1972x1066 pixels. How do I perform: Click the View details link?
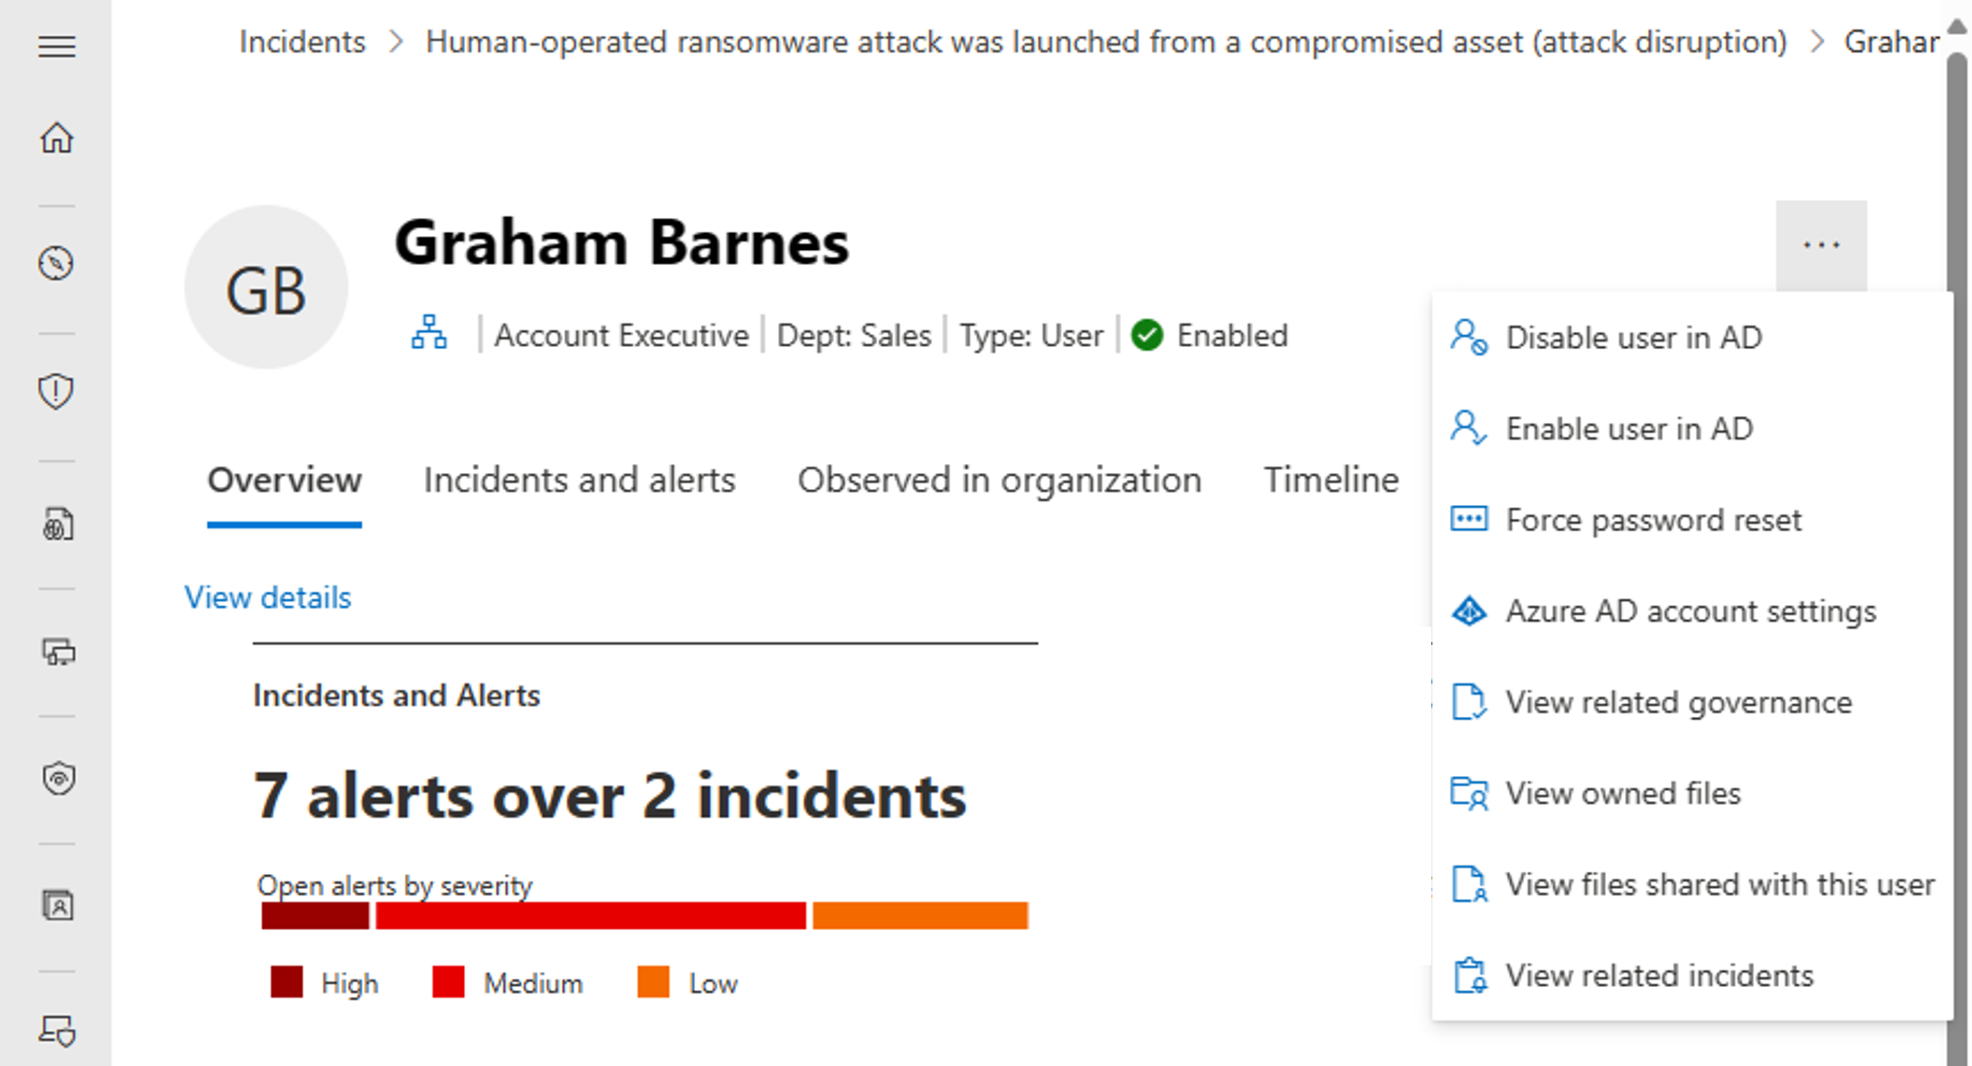[268, 596]
